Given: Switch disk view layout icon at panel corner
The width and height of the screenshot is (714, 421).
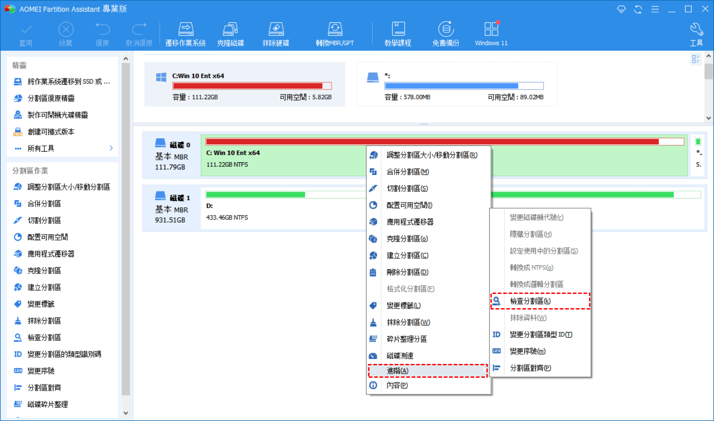Looking at the screenshot, I should [696, 59].
